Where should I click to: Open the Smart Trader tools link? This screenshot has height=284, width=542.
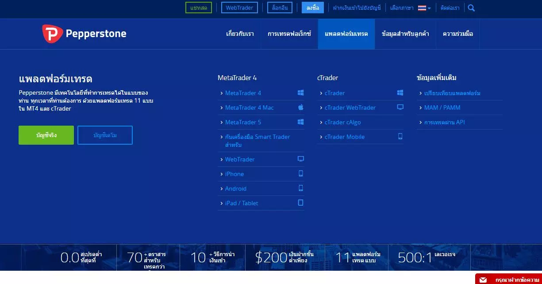(258, 141)
